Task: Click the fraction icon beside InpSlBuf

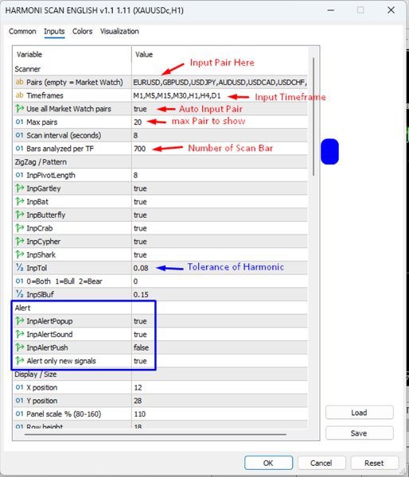Action: tap(19, 294)
